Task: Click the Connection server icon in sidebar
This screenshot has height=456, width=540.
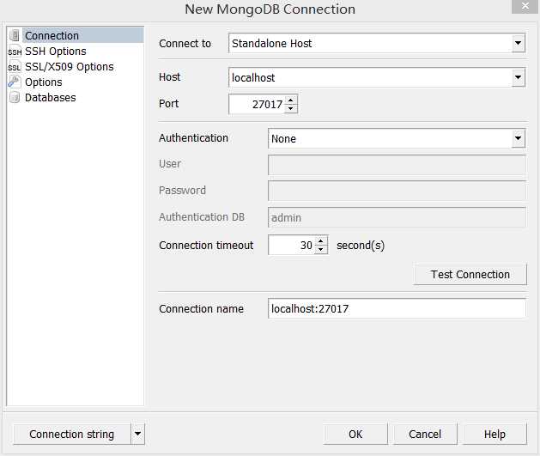Action: coord(15,35)
